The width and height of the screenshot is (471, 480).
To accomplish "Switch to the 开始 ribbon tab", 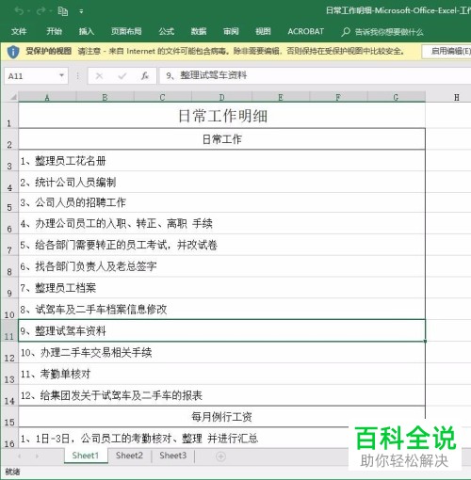I will (x=54, y=31).
